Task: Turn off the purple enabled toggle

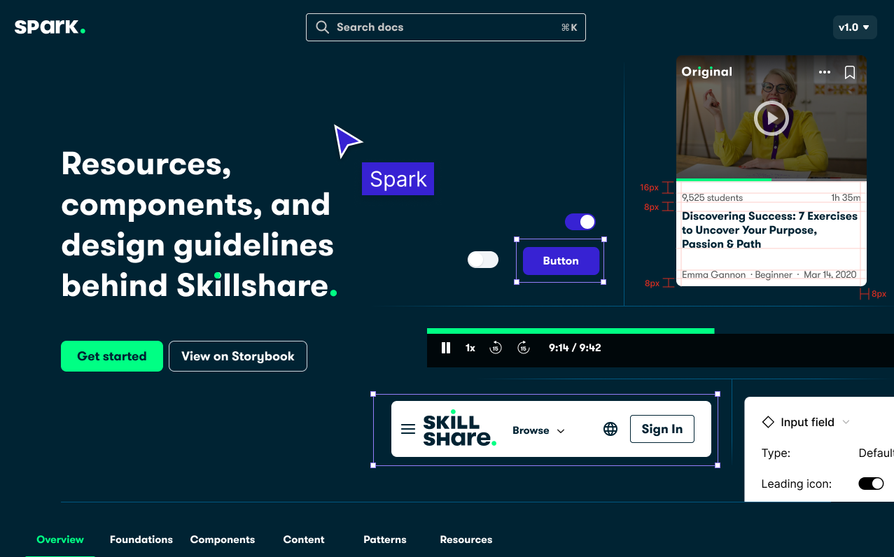Action: (580, 222)
